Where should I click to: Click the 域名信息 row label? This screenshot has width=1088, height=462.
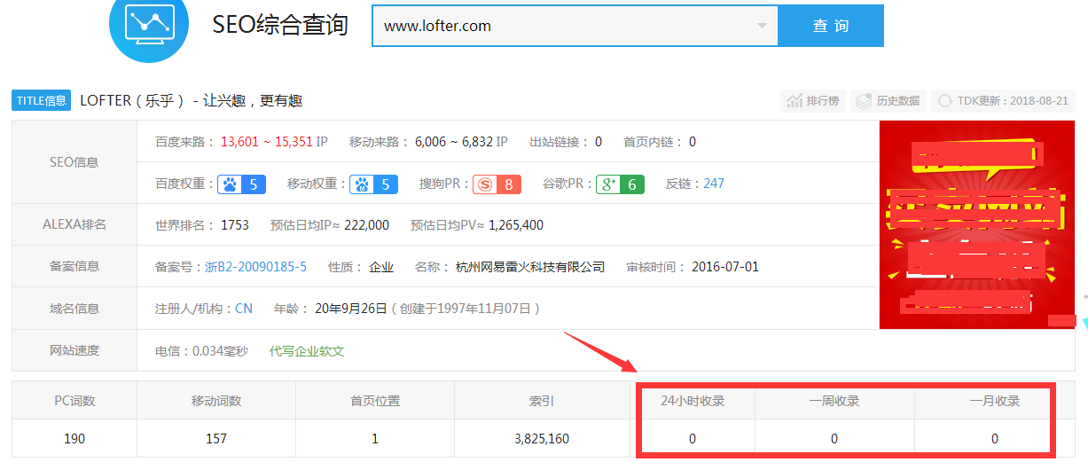point(74,309)
